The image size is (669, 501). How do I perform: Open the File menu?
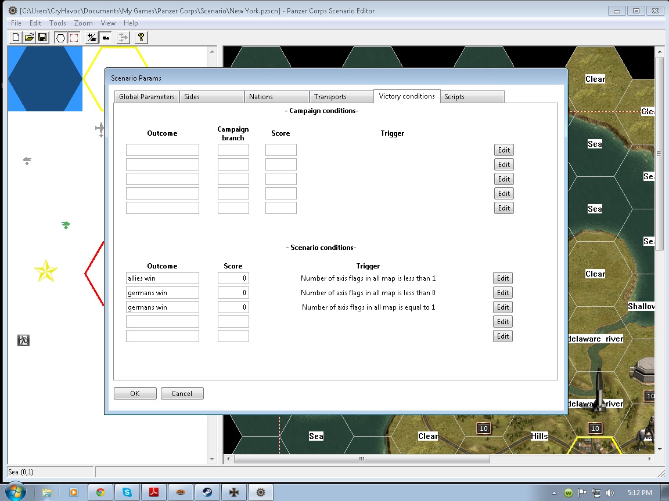click(x=16, y=23)
